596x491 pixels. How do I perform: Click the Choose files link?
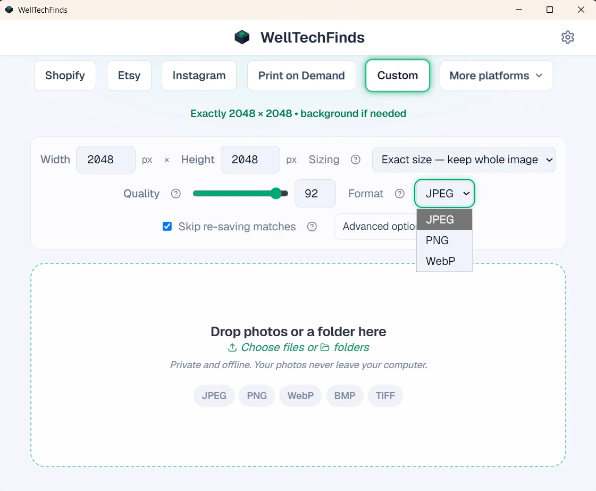click(x=273, y=347)
